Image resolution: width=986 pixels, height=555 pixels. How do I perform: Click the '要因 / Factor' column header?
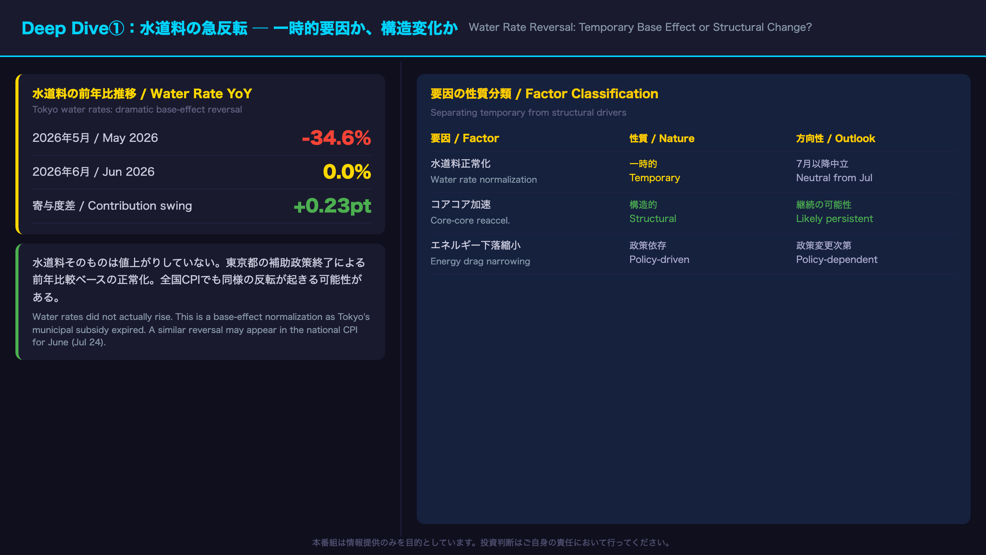coord(465,138)
